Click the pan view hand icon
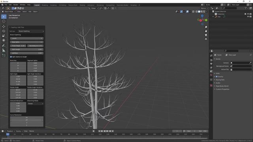The image size is (253, 142). pos(206,31)
